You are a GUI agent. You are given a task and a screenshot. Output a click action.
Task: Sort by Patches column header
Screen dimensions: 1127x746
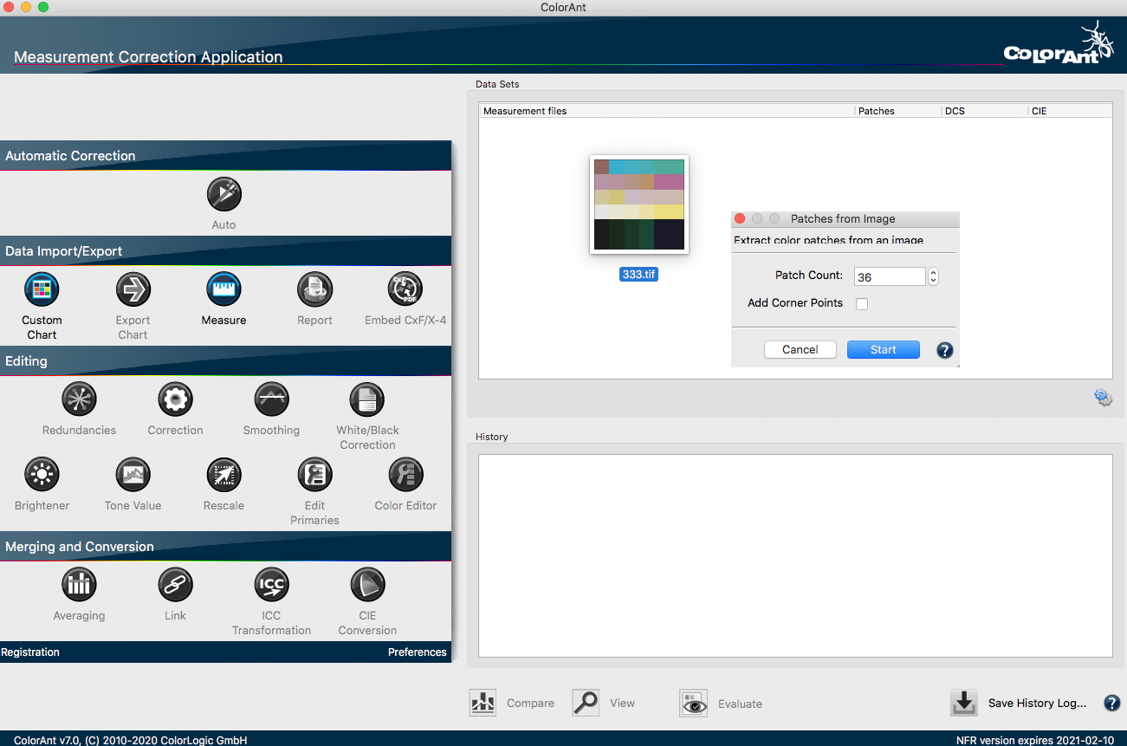897,111
